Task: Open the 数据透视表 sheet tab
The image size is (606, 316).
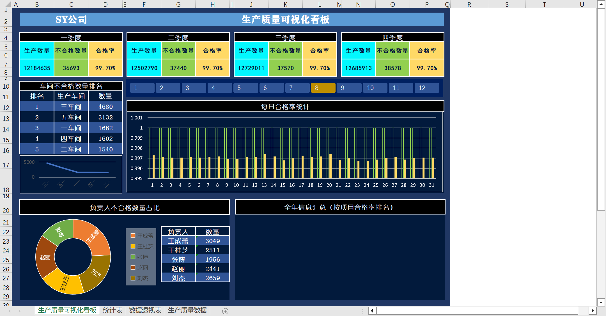Action: point(145,310)
